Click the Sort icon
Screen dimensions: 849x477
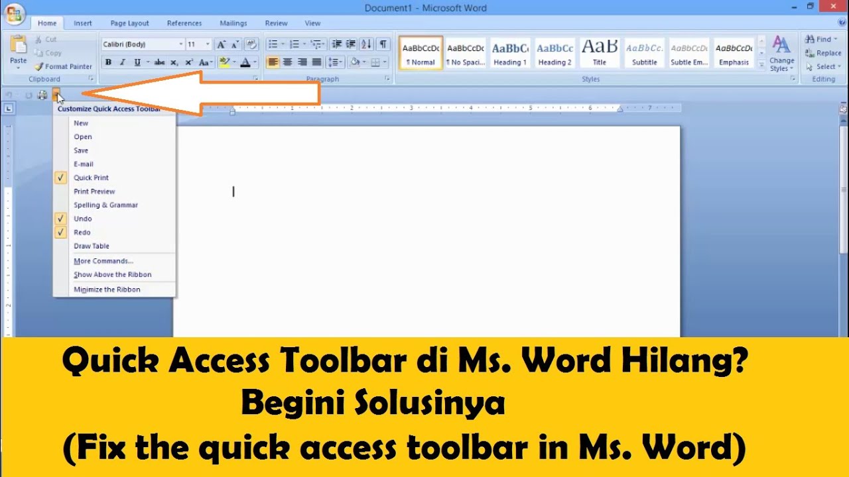pos(367,44)
